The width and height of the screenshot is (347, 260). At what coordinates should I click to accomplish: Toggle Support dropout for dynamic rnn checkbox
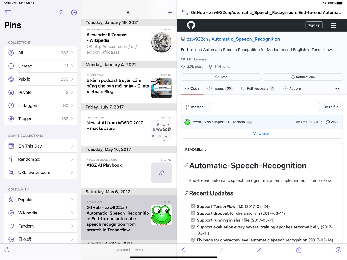pos(193,213)
